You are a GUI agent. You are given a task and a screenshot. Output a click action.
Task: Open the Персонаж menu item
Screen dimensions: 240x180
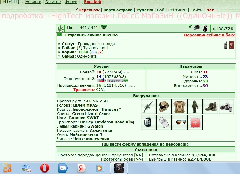89,10
